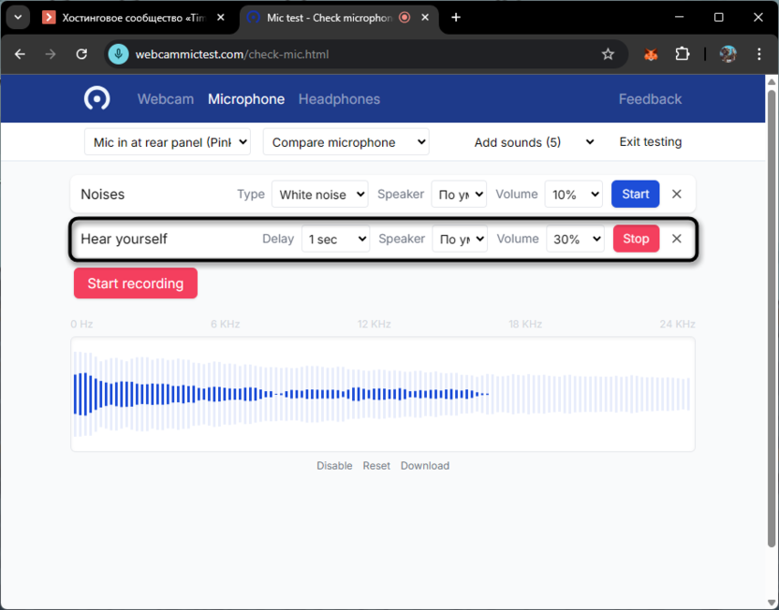Image resolution: width=779 pixels, height=610 pixels.
Task: Click the Download link below the spectrum
Action: pos(425,466)
